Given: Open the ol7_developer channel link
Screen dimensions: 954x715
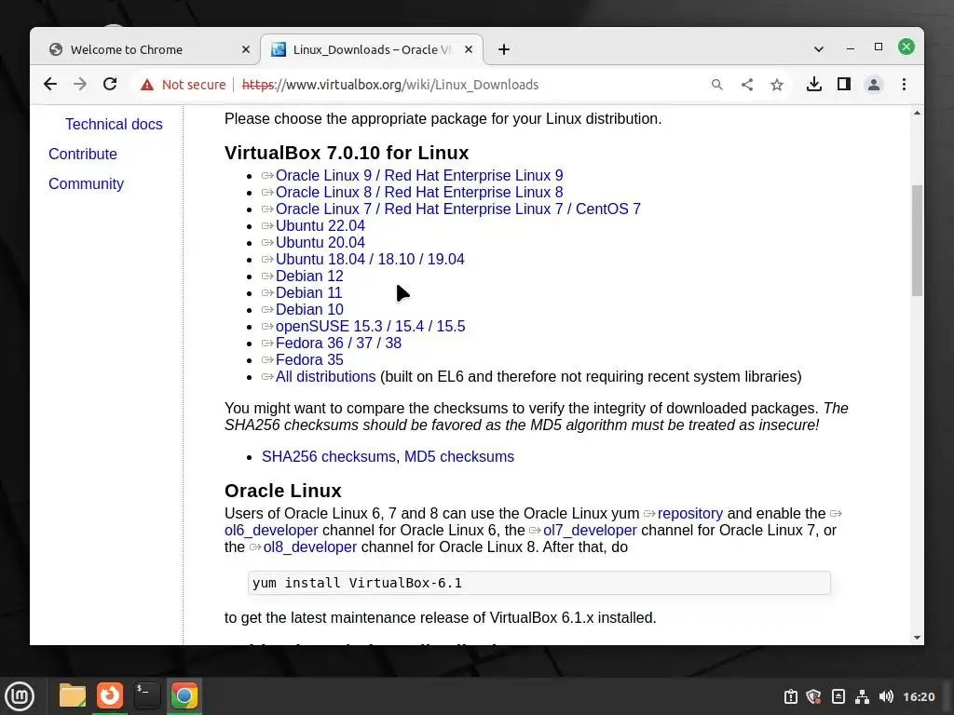Looking at the screenshot, I should tap(590, 530).
